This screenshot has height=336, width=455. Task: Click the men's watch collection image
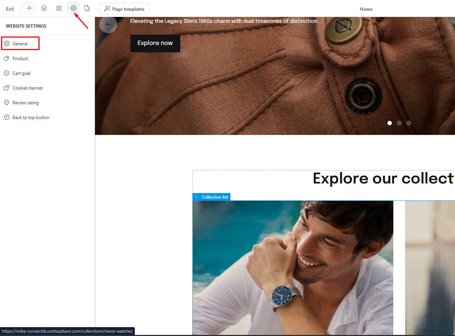pos(292,267)
